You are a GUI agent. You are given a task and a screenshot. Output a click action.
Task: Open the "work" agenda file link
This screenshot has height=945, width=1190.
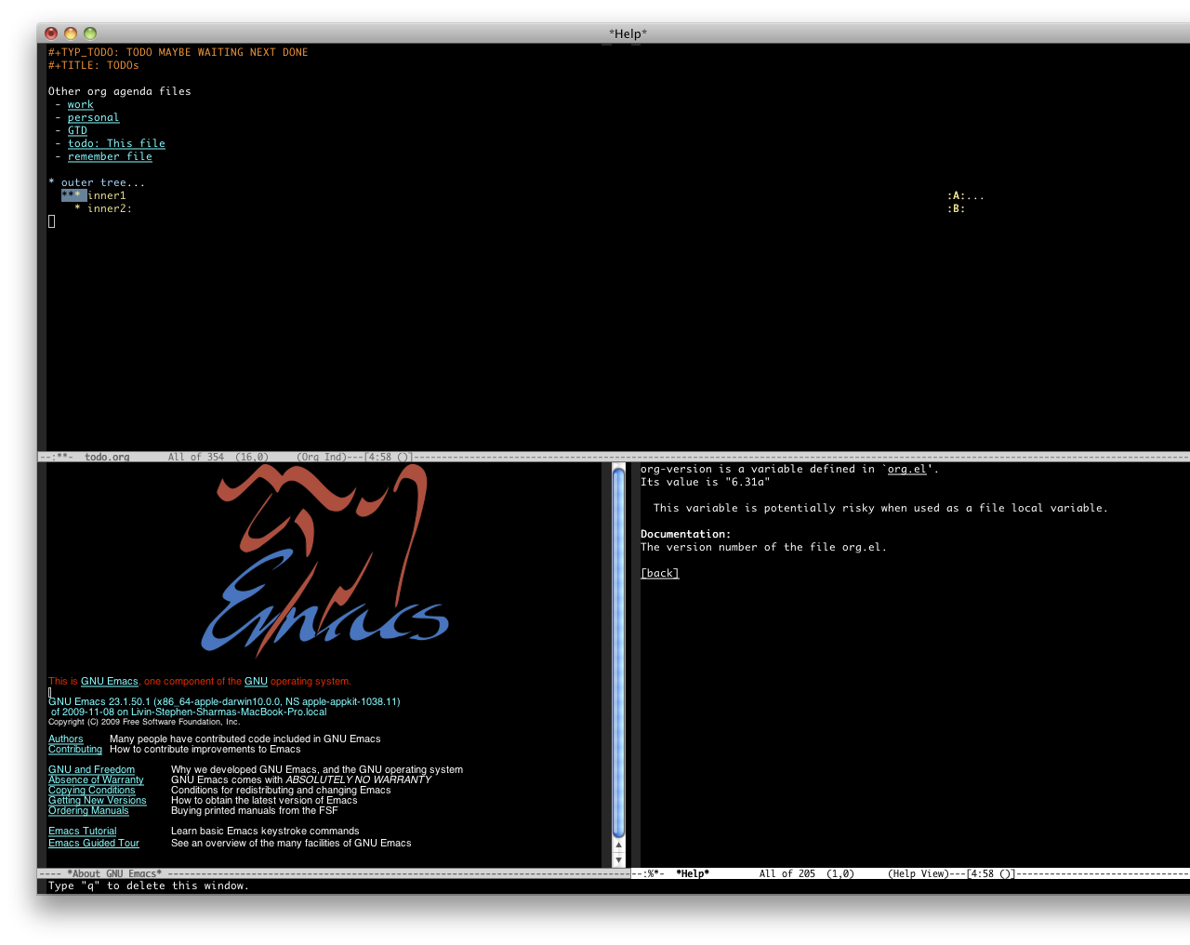pyautogui.click(x=81, y=104)
